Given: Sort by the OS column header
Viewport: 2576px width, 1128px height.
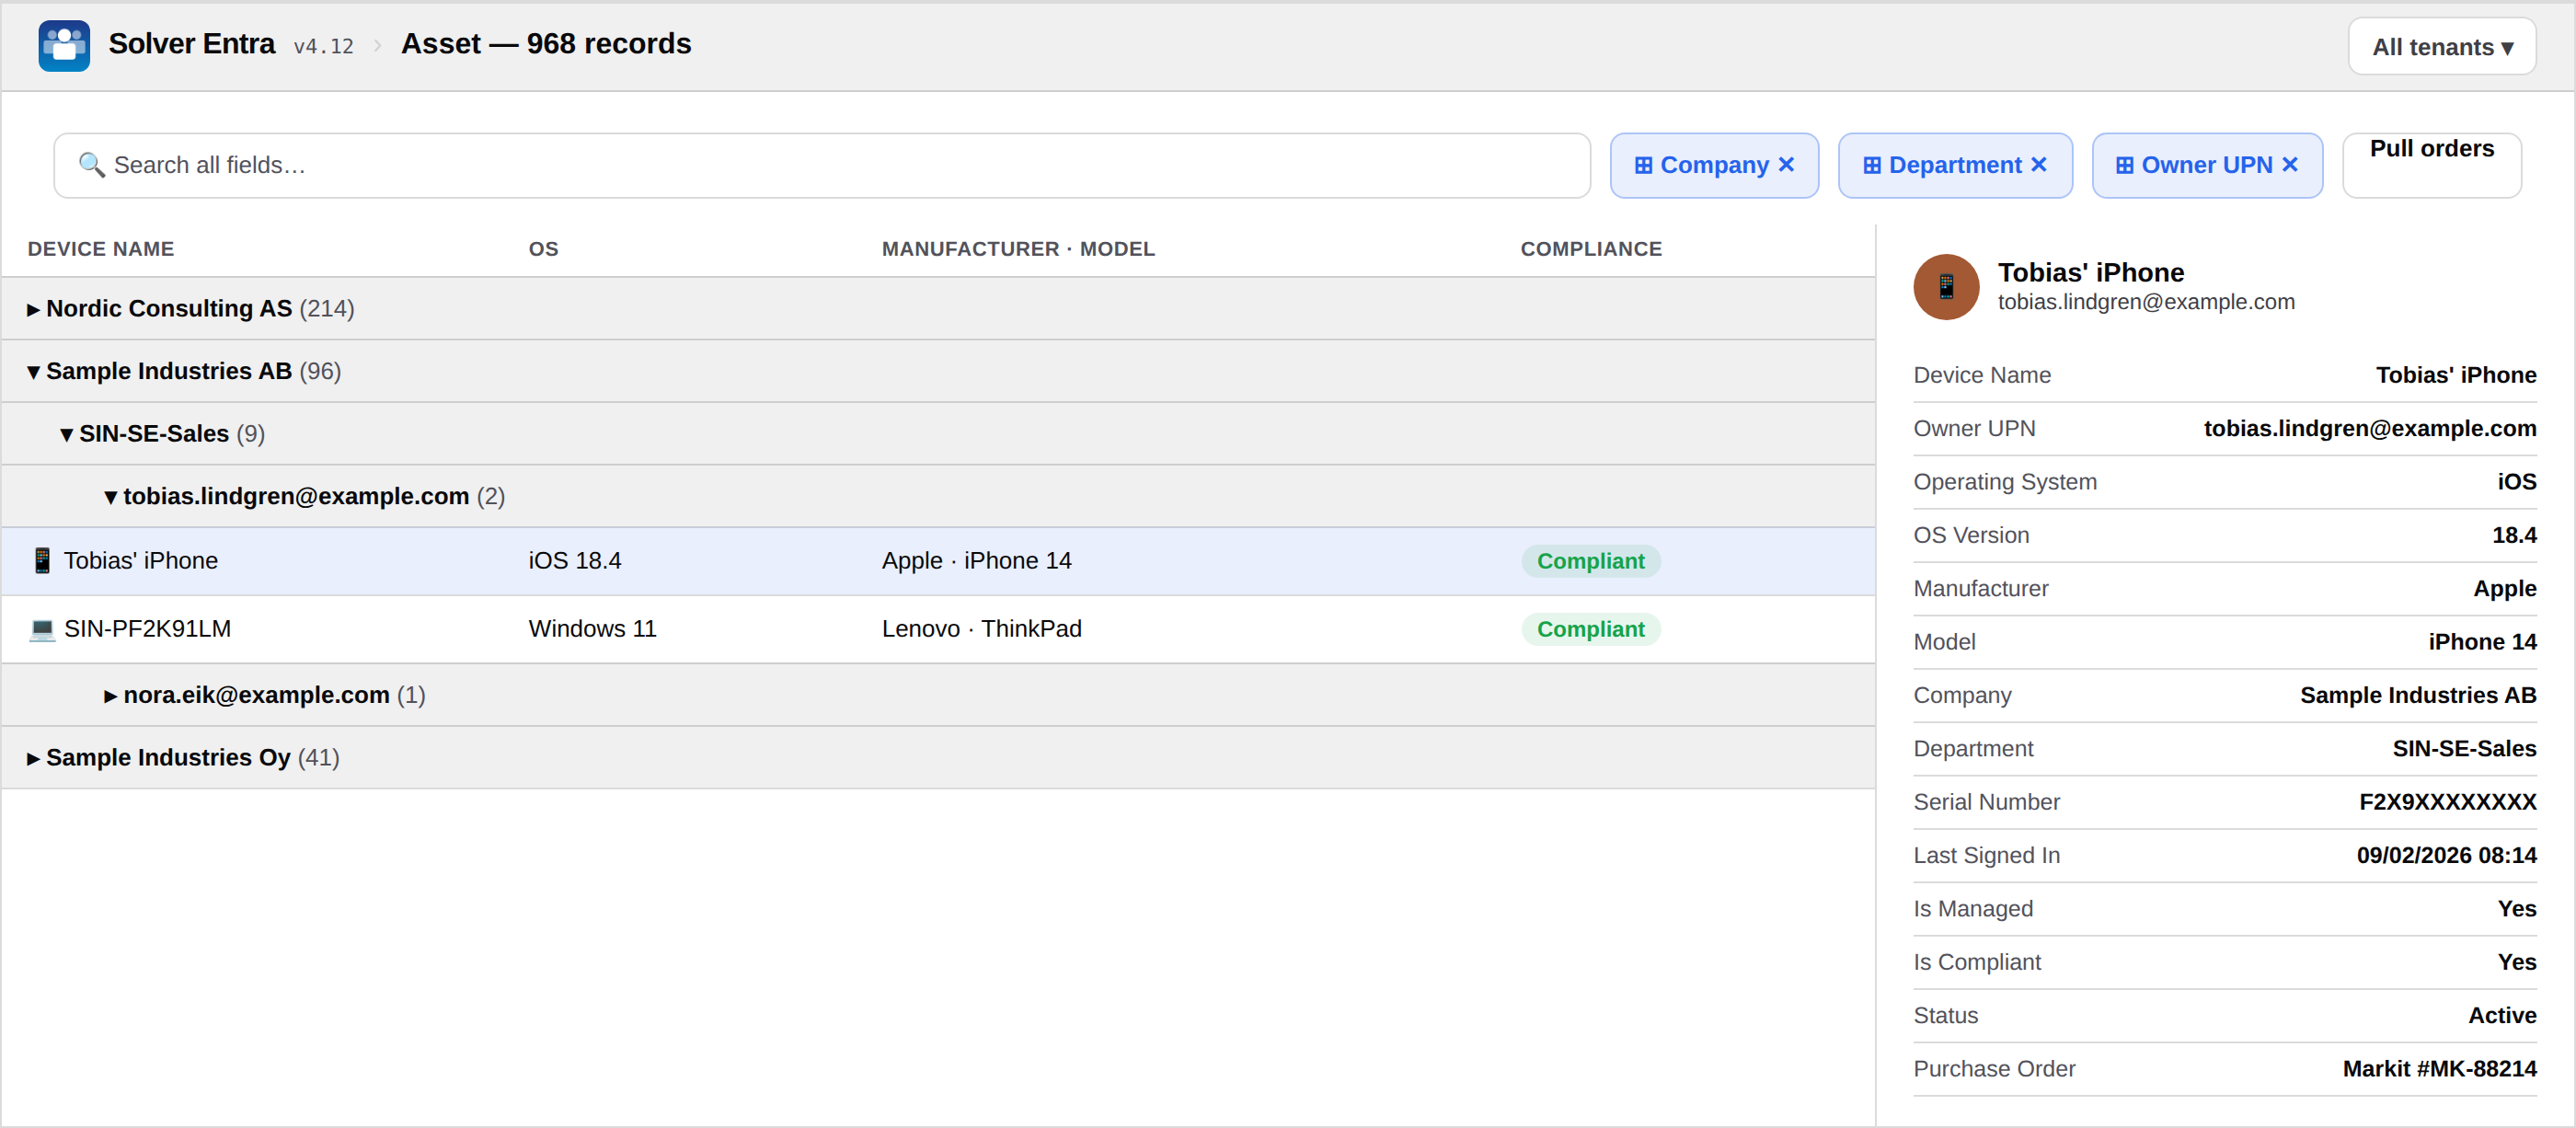Looking at the screenshot, I should point(543,249).
